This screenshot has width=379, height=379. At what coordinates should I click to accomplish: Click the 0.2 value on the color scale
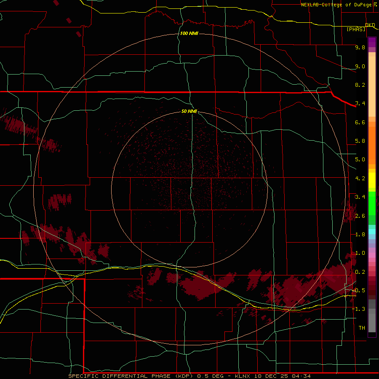pyautogui.click(x=360, y=272)
